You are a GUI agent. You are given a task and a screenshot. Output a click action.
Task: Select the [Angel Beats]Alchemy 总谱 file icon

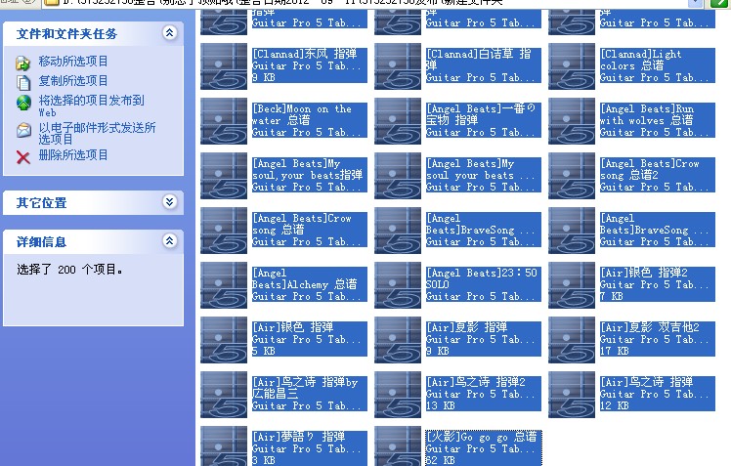point(224,285)
